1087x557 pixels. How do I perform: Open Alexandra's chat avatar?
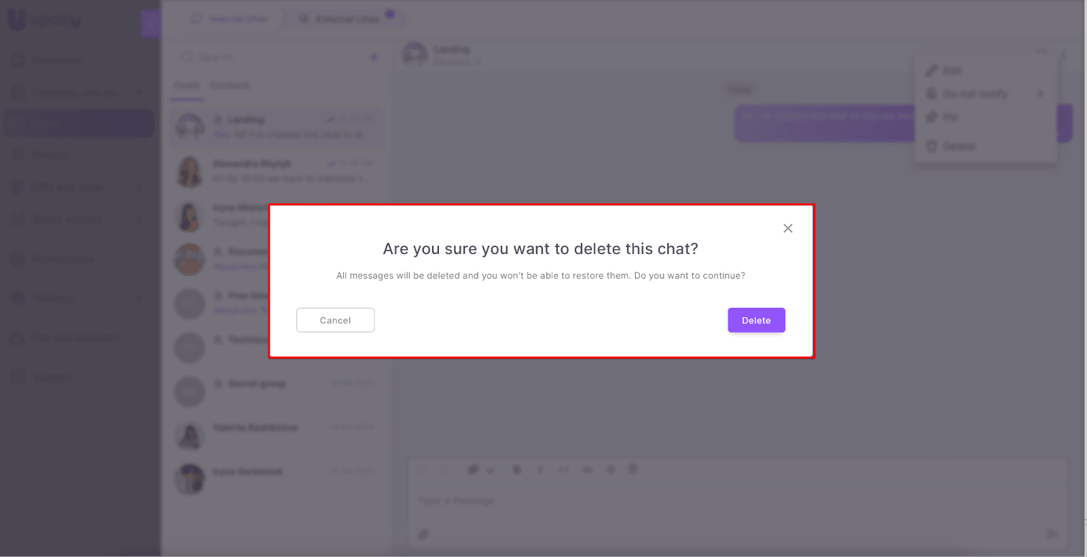[x=190, y=171]
